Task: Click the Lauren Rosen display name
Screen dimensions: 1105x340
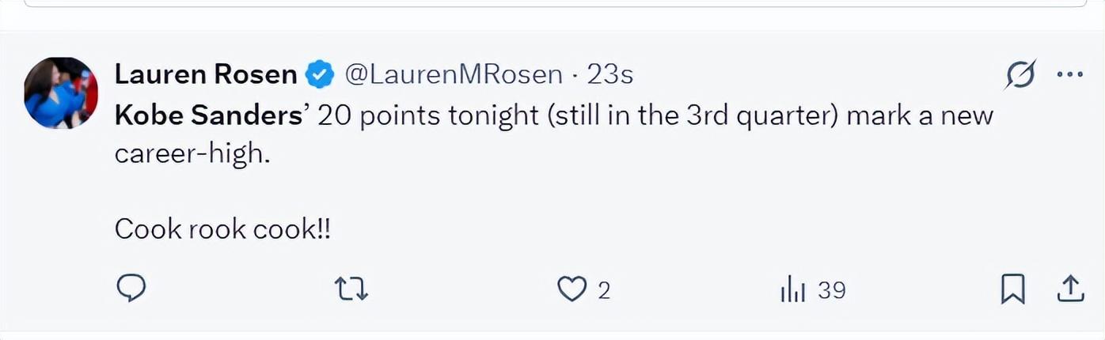Action: tap(206, 74)
